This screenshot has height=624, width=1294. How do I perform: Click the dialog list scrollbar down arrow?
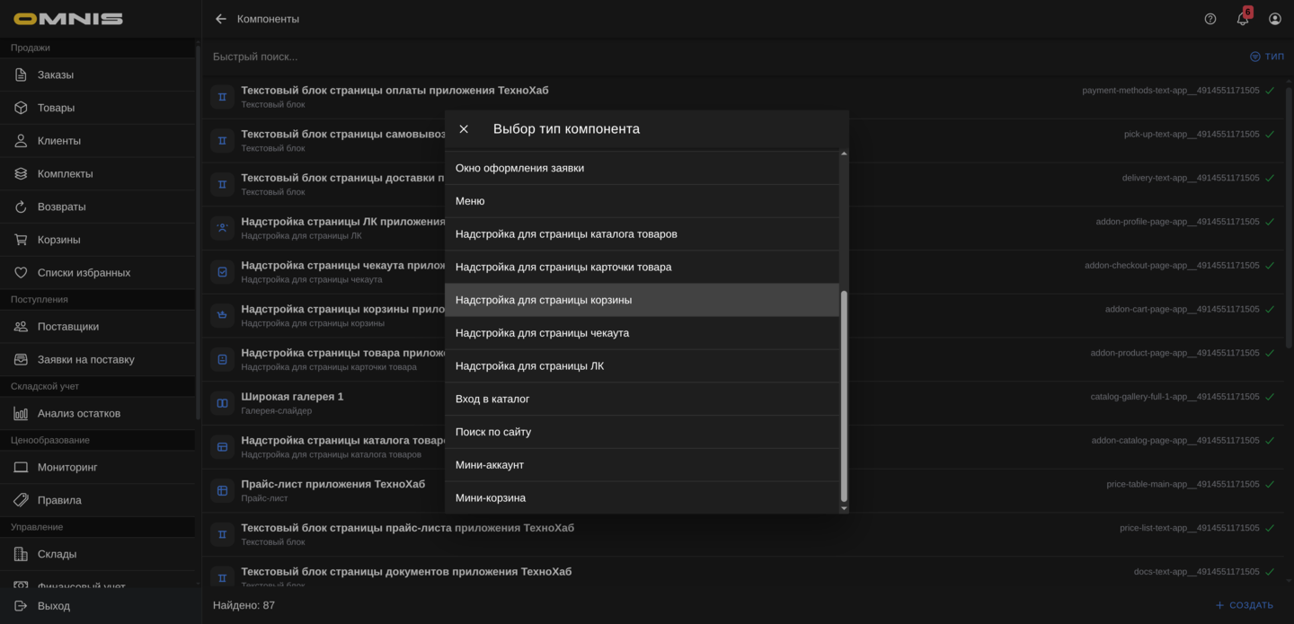tap(843, 508)
